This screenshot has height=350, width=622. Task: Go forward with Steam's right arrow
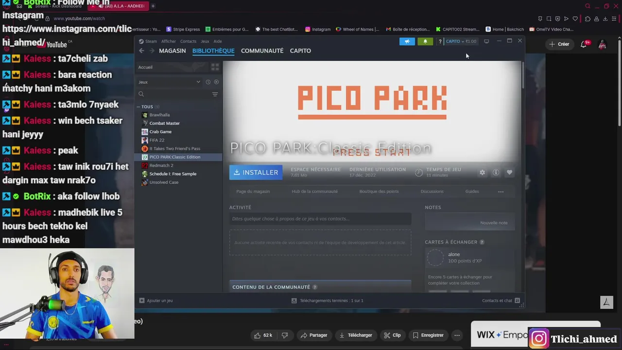[x=152, y=51]
